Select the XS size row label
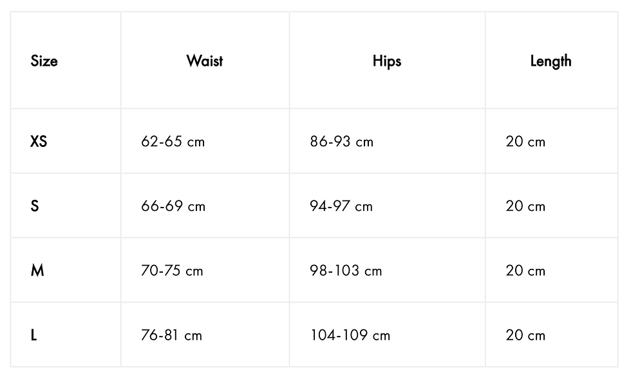Screen dimensions: 631x381 pos(39,141)
